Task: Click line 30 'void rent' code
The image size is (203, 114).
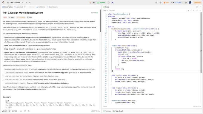Action: tap(125, 75)
